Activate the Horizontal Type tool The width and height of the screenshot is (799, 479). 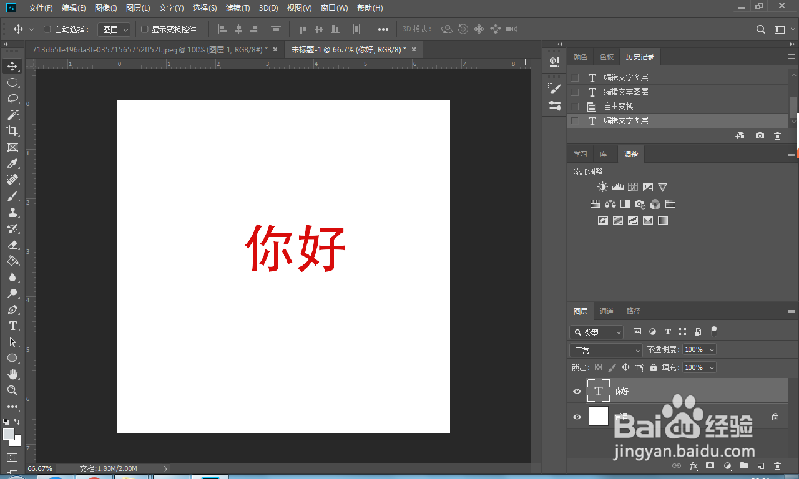click(12, 326)
